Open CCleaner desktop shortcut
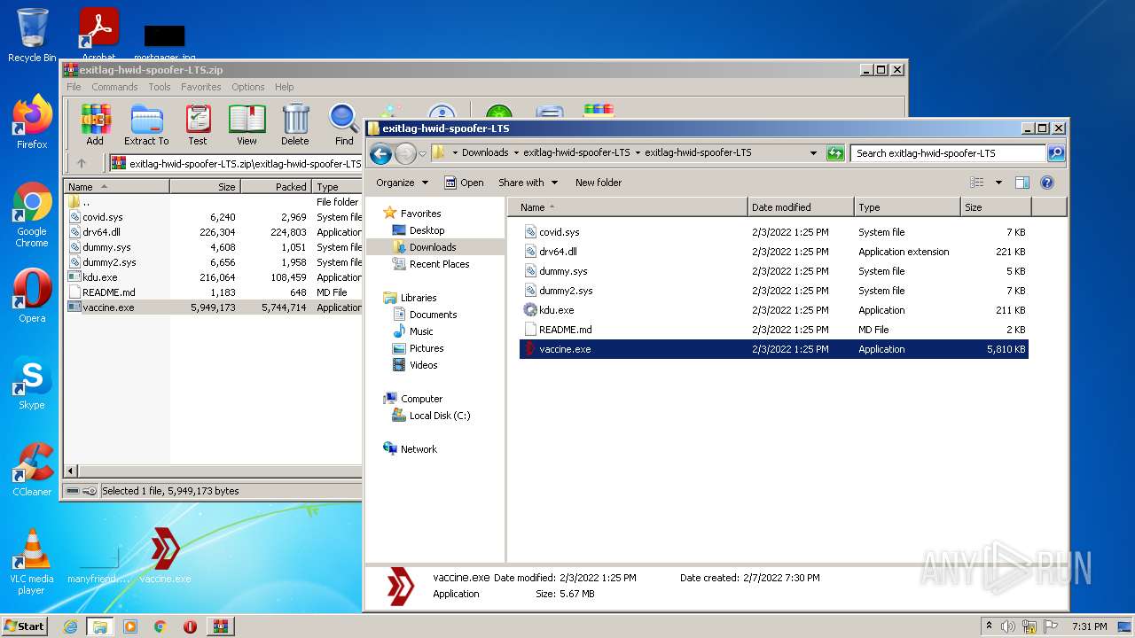The width and height of the screenshot is (1135, 638). [x=32, y=470]
